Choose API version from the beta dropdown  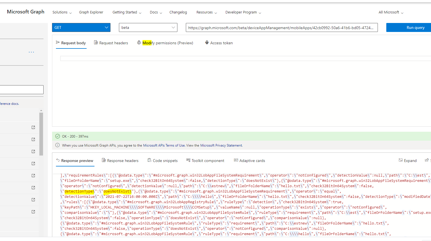[148, 27]
